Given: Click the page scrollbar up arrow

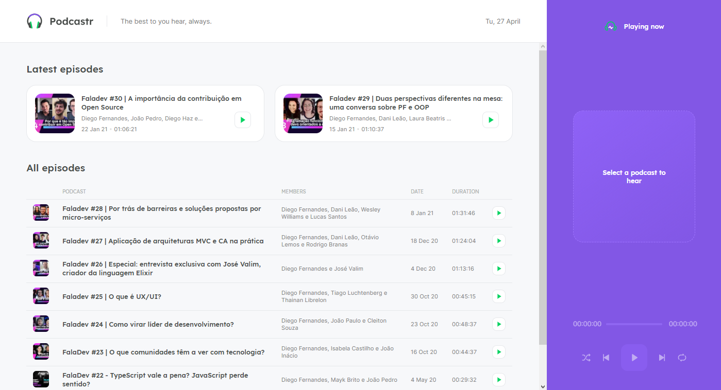Looking at the screenshot, I should [x=543, y=47].
